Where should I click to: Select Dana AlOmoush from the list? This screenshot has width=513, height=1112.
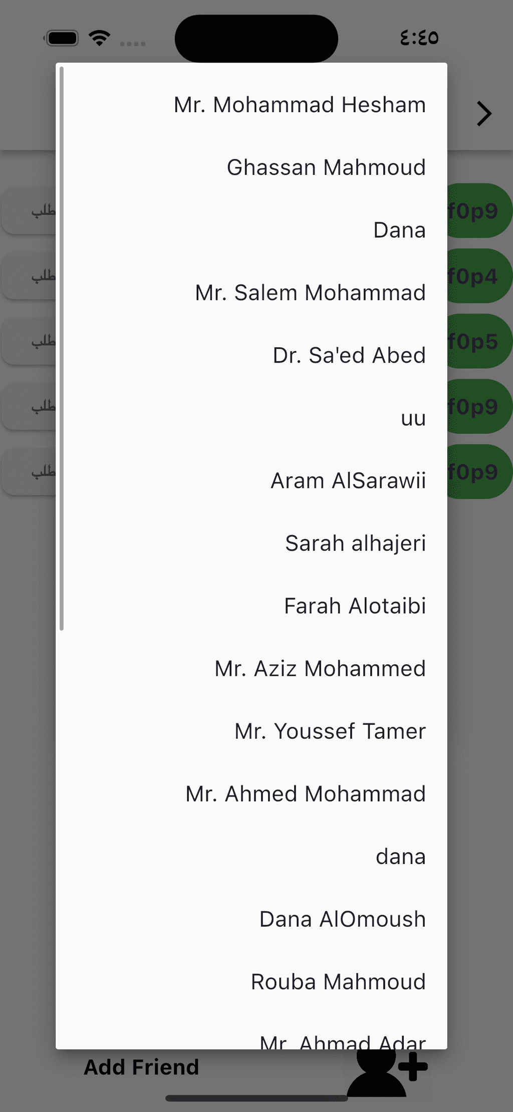[342, 919]
